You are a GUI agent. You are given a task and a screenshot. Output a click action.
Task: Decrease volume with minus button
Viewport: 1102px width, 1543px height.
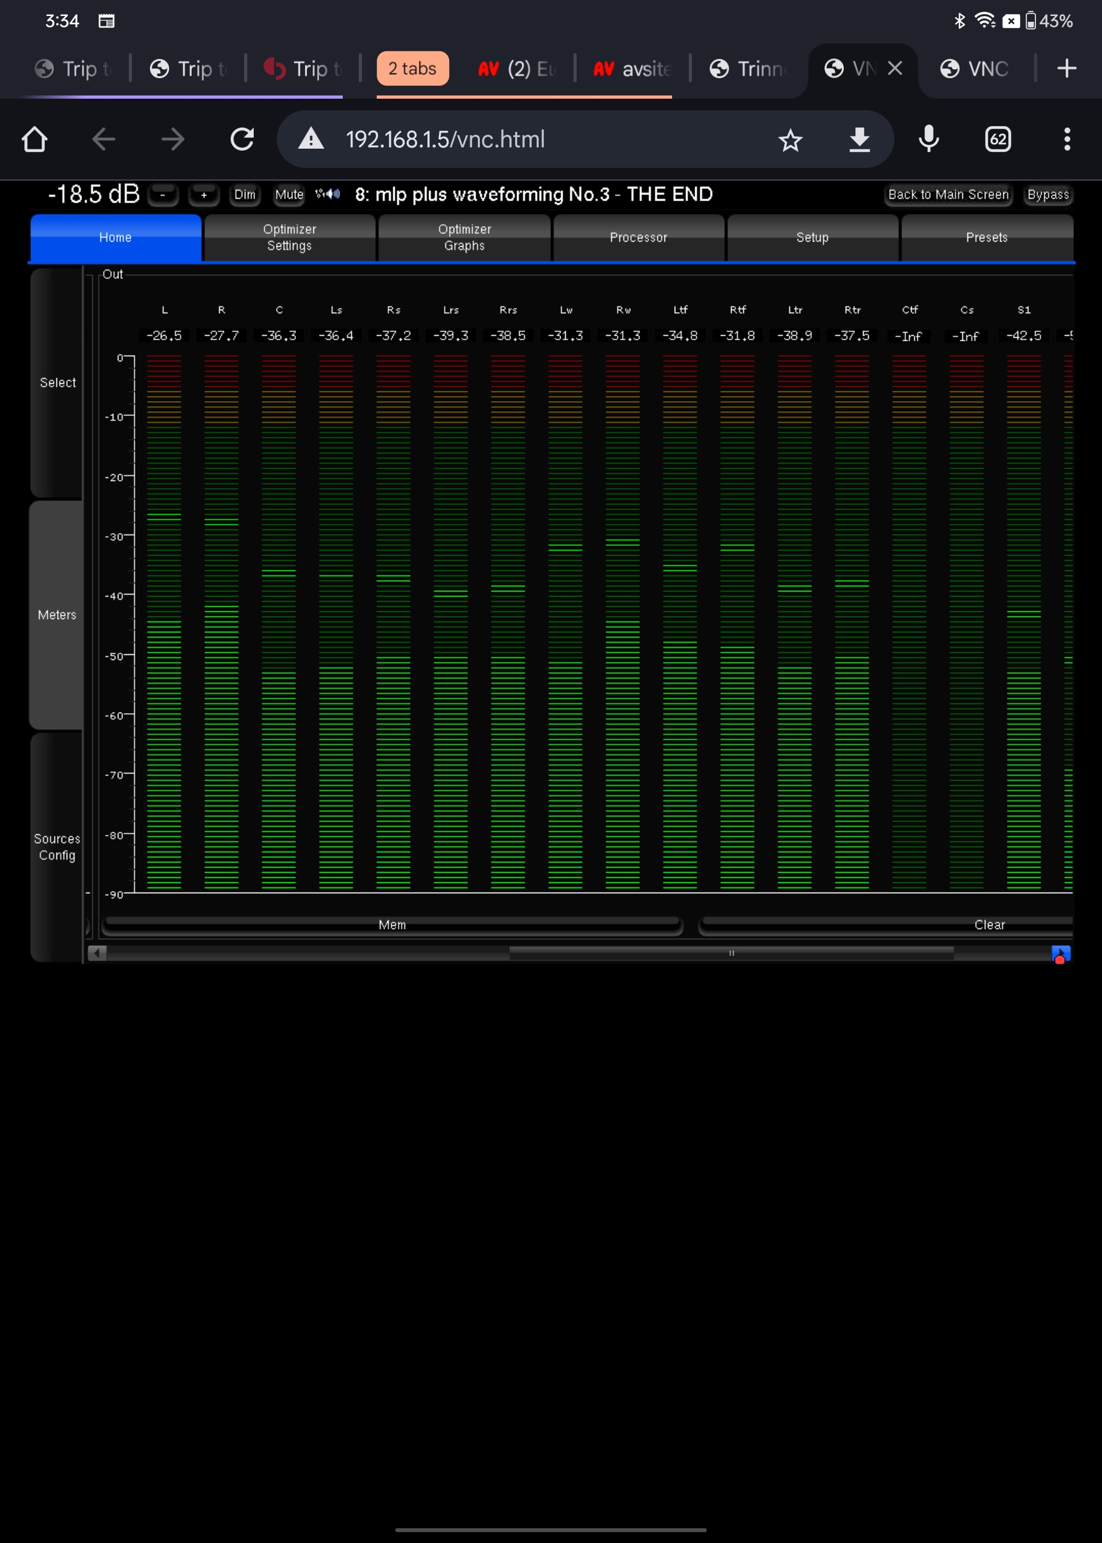point(163,195)
